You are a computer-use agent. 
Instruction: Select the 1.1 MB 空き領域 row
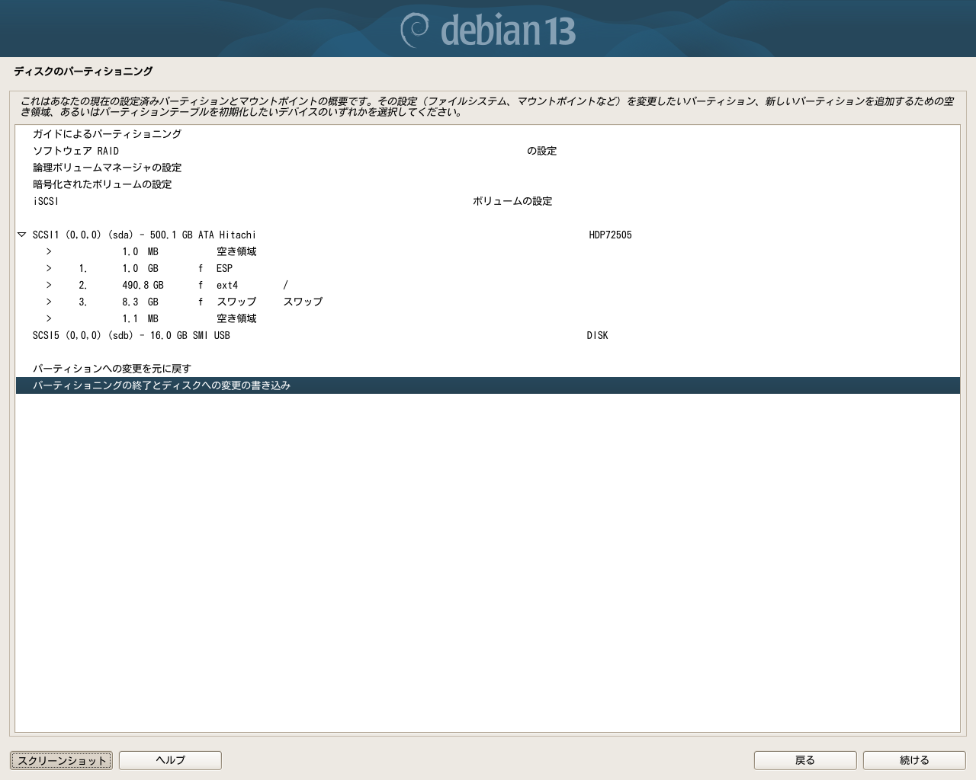click(488, 318)
